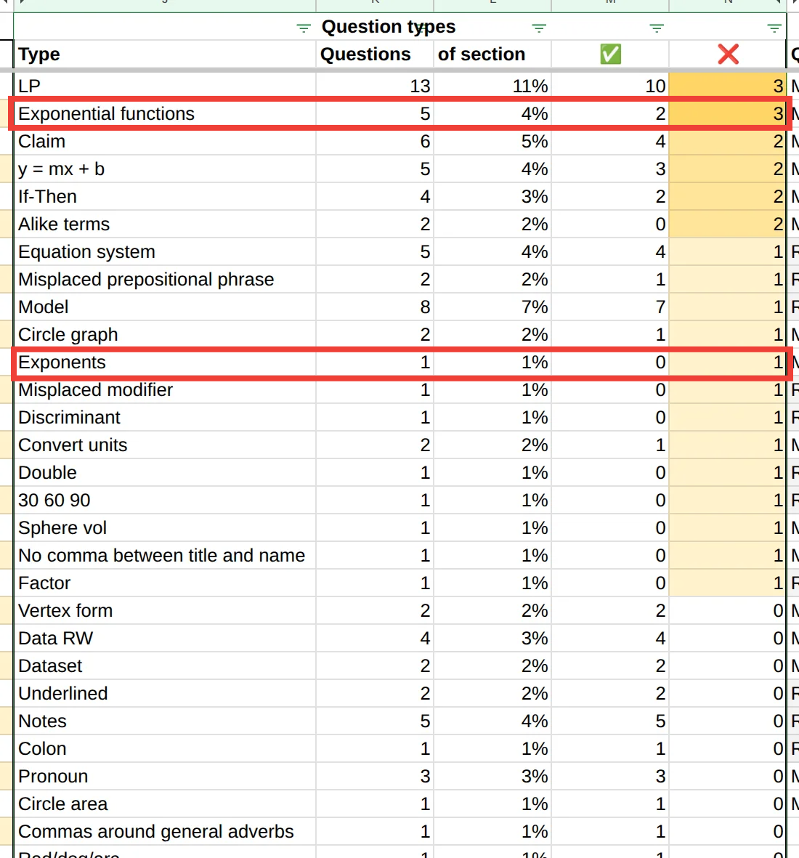Select the 'Equation system' cell

coord(165,251)
